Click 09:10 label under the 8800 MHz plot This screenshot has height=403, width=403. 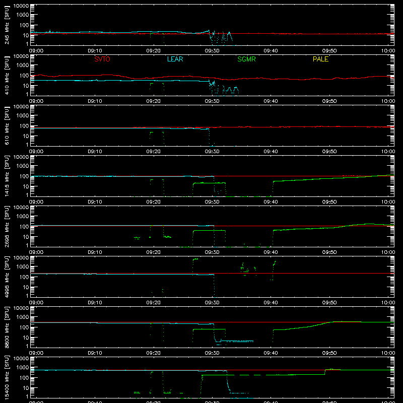(x=95, y=353)
